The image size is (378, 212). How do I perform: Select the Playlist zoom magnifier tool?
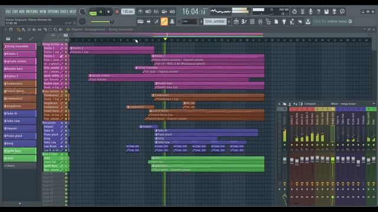tap(56, 29)
